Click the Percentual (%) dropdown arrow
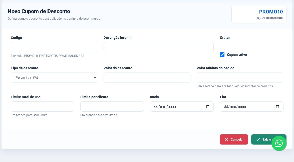The image size is (294, 162). click(95, 78)
